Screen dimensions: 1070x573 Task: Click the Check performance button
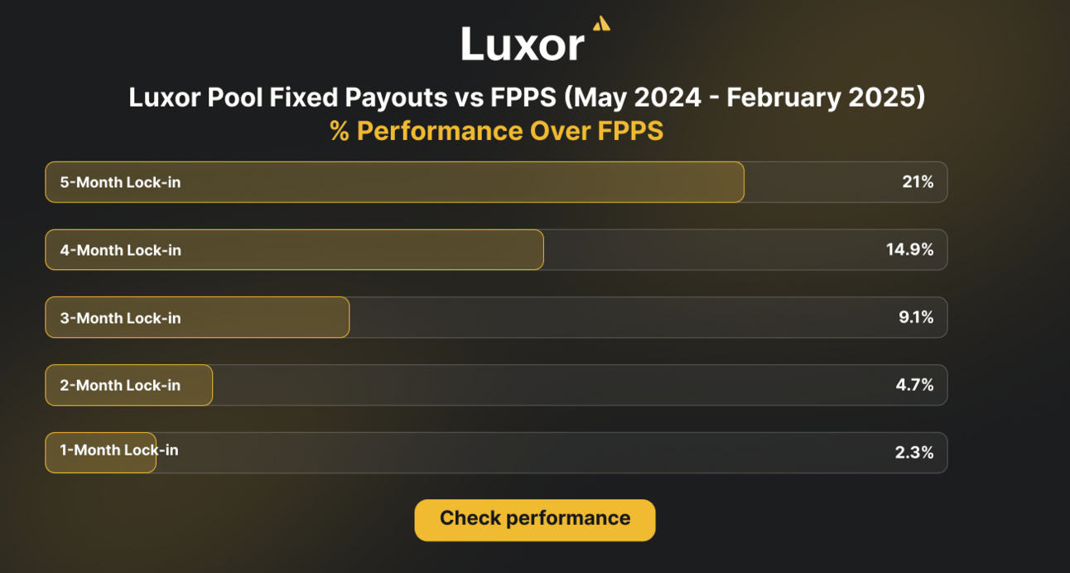pos(534,519)
